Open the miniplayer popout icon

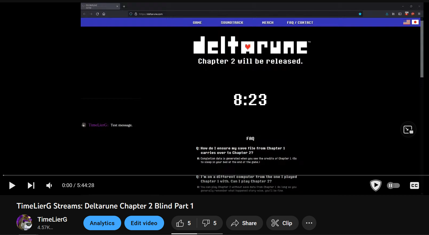point(408,130)
